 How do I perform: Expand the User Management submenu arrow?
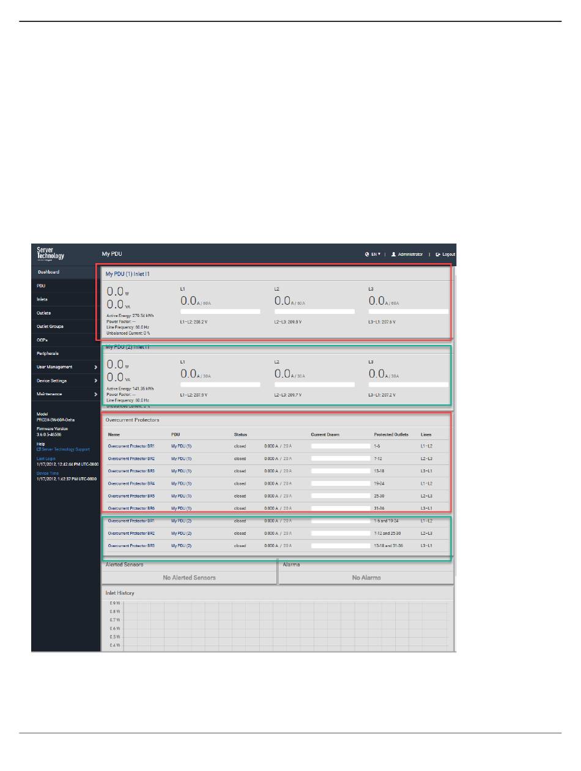coord(95,367)
